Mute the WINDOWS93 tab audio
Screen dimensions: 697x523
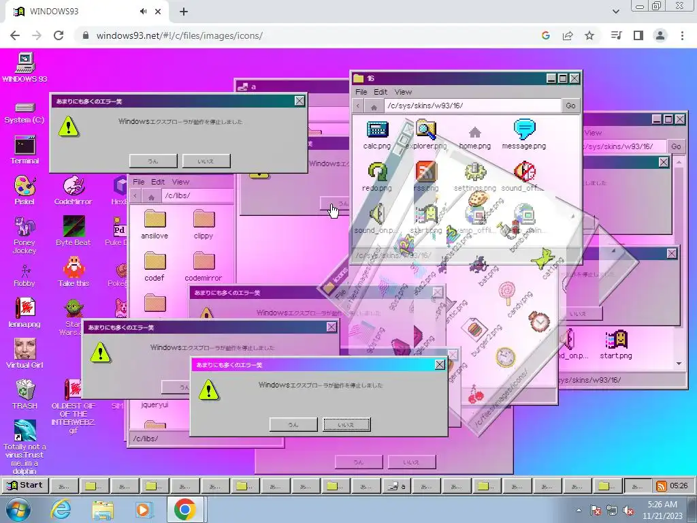(x=143, y=12)
